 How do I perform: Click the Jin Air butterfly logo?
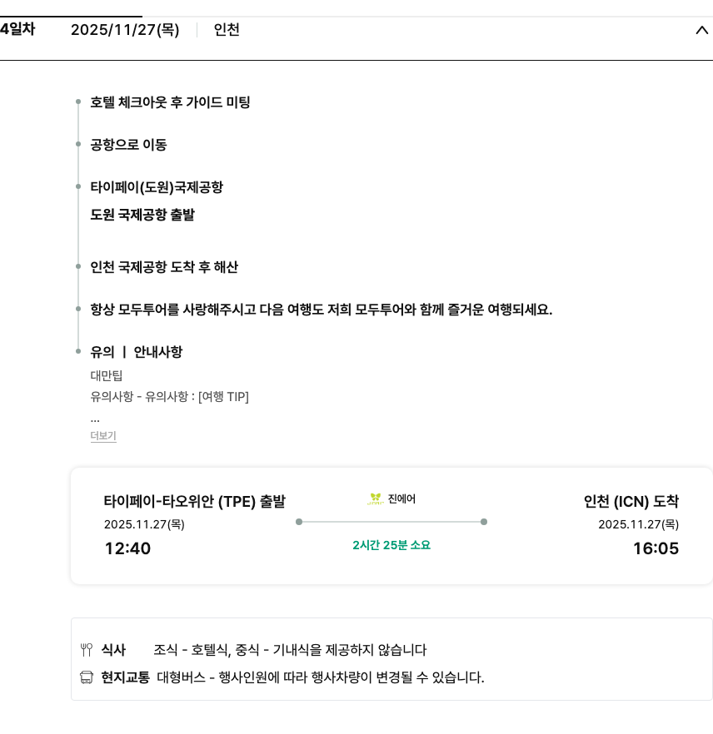pyautogui.click(x=376, y=499)
